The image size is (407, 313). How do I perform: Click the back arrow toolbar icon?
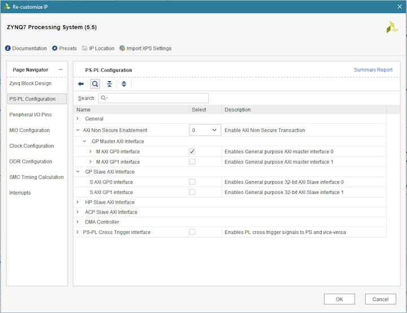(x=81, y=84)
